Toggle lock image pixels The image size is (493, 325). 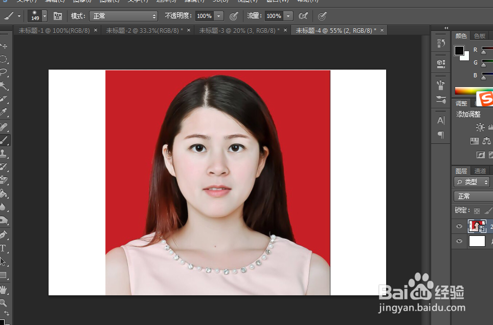[488, 210]
